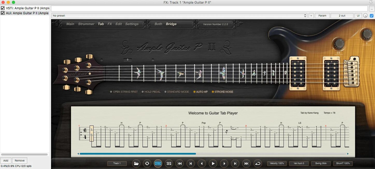
Task: Toggle Standard Mode option
Action: (176, 92)
